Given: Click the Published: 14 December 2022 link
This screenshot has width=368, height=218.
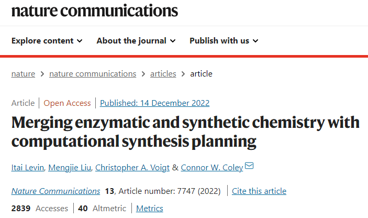Looking at the screenshot, I should [x=154, y=103].
